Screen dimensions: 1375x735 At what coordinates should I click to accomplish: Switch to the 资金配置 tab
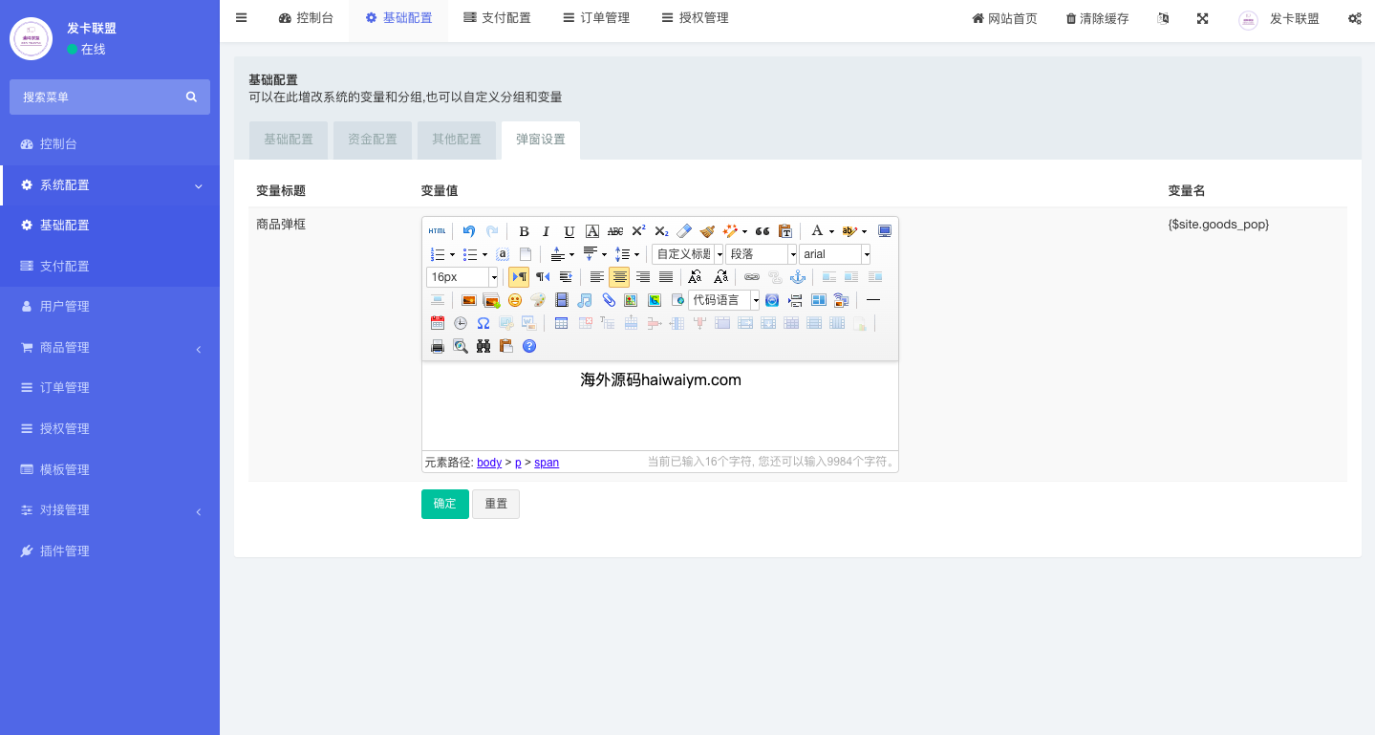(x=372, y=140)
